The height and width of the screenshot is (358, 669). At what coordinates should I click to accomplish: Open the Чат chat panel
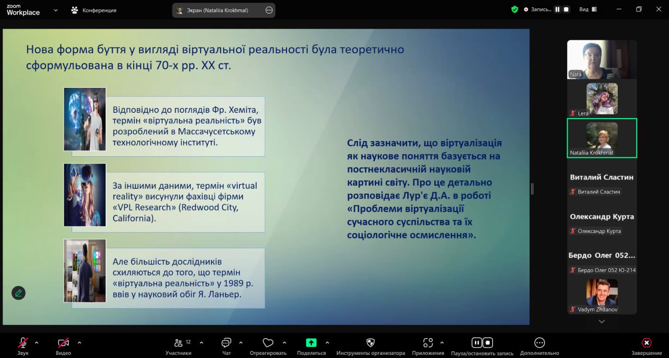[226, 343]
